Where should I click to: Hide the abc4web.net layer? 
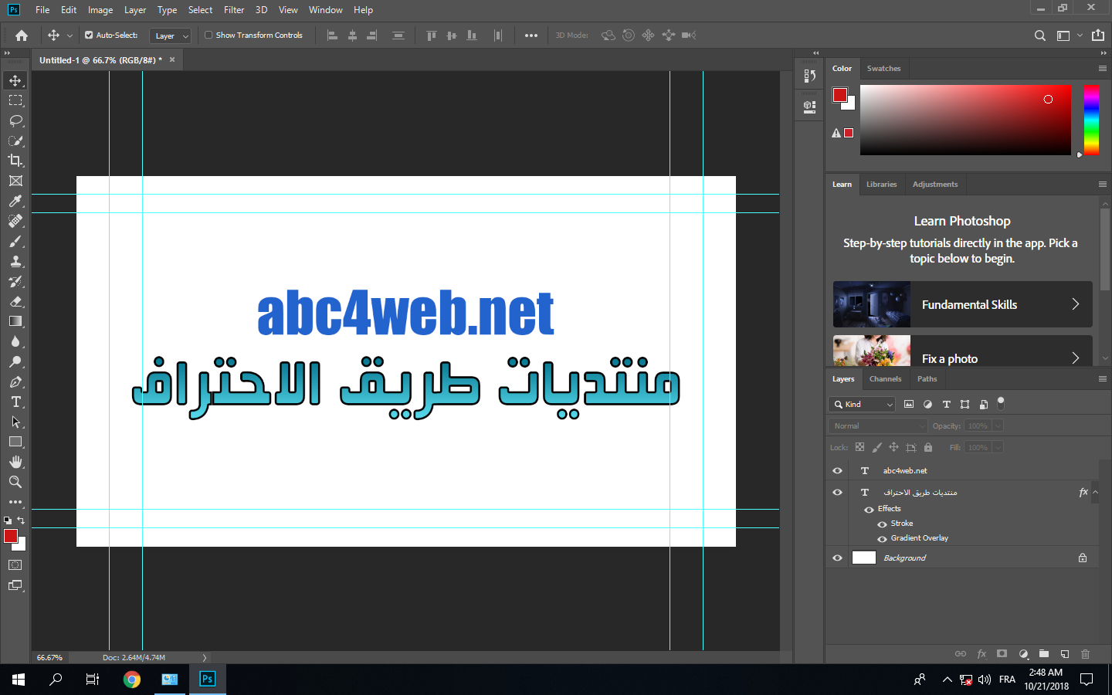pos(837,470)
